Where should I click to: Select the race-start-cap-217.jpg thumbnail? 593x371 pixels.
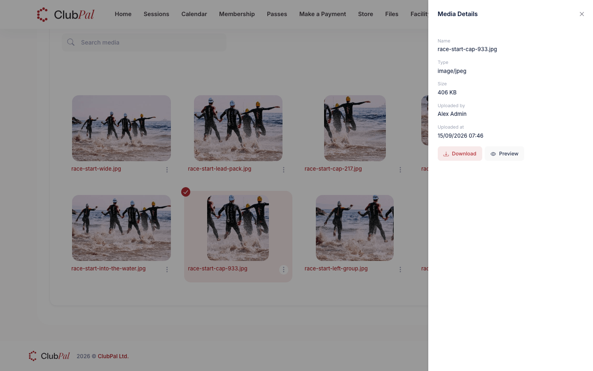coord(355,128)
